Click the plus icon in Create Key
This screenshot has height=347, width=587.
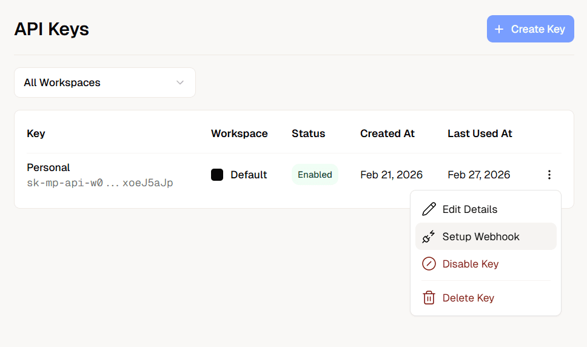[x=499, y=29]
